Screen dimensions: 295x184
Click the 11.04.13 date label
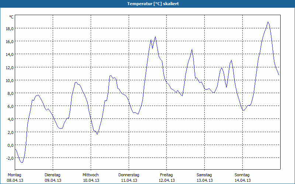click(129, 180)
